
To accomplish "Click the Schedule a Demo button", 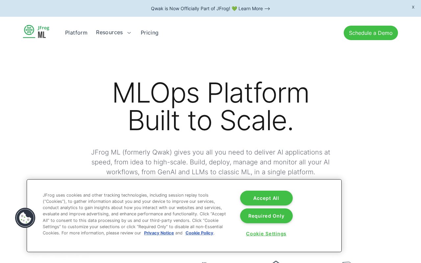I will tap(371, 33).
